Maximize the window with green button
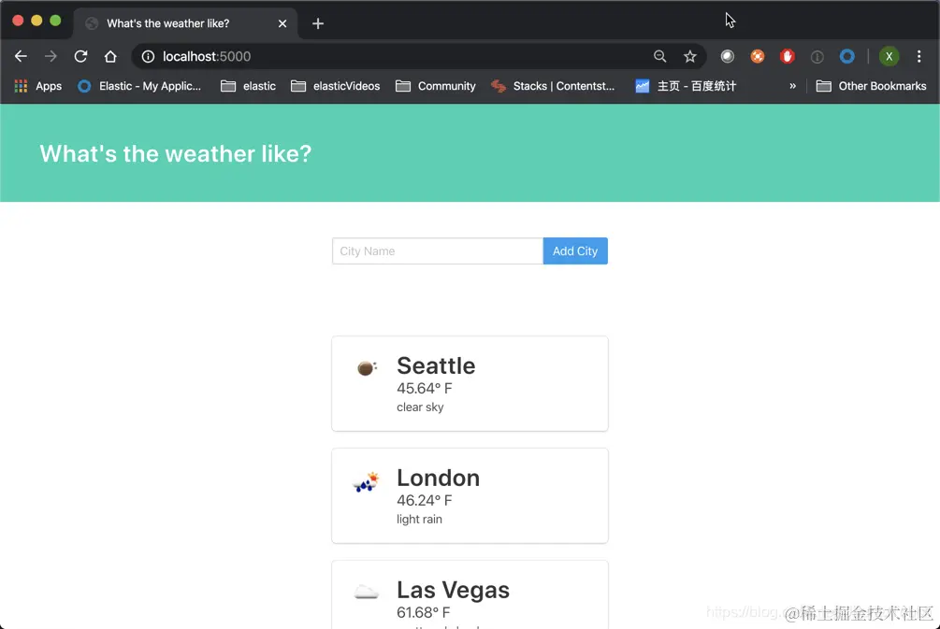Viewport: 940px width, 629px height. 55,21
